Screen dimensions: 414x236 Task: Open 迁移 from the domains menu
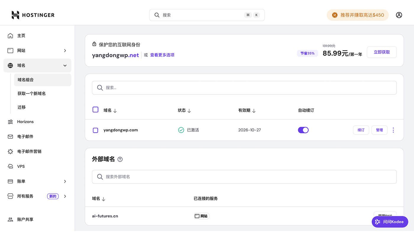[21, 107]
